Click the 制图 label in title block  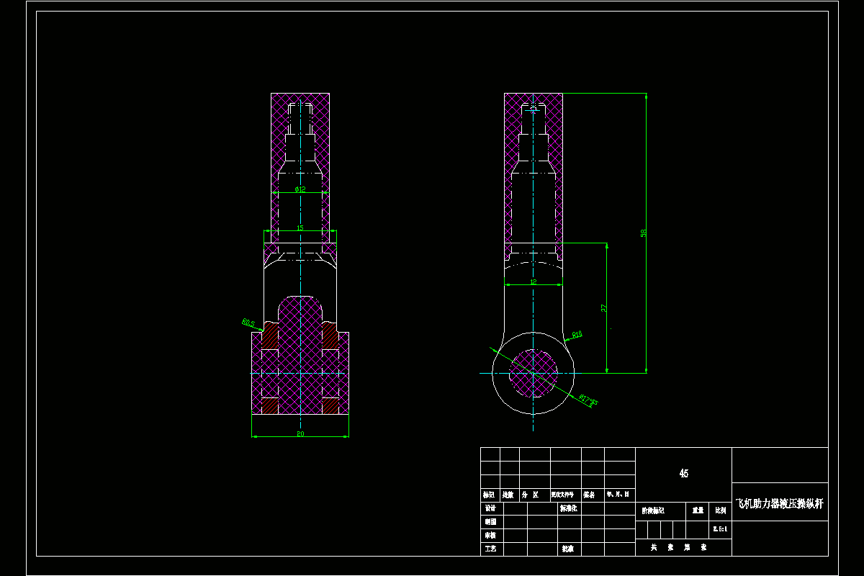(x=490, y=521)
